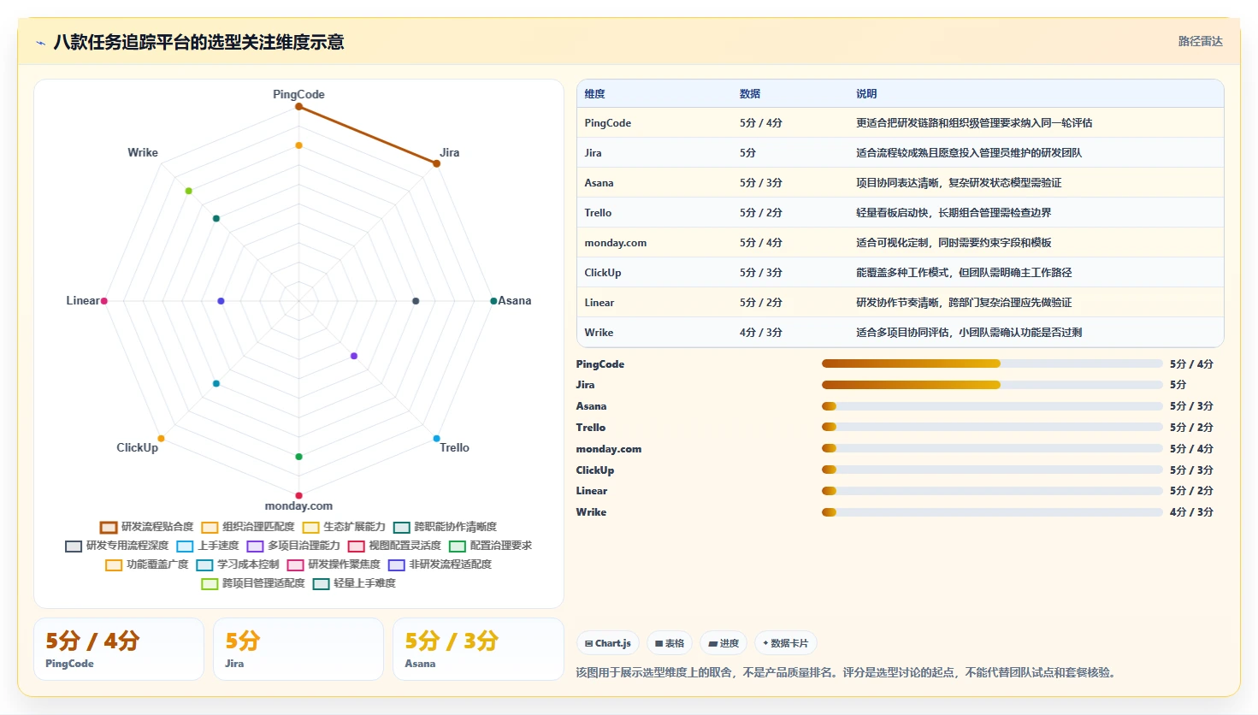Screen dimensions: 1258x715
Task: Click the Wrike progress bar
Action: click(992, 512)
